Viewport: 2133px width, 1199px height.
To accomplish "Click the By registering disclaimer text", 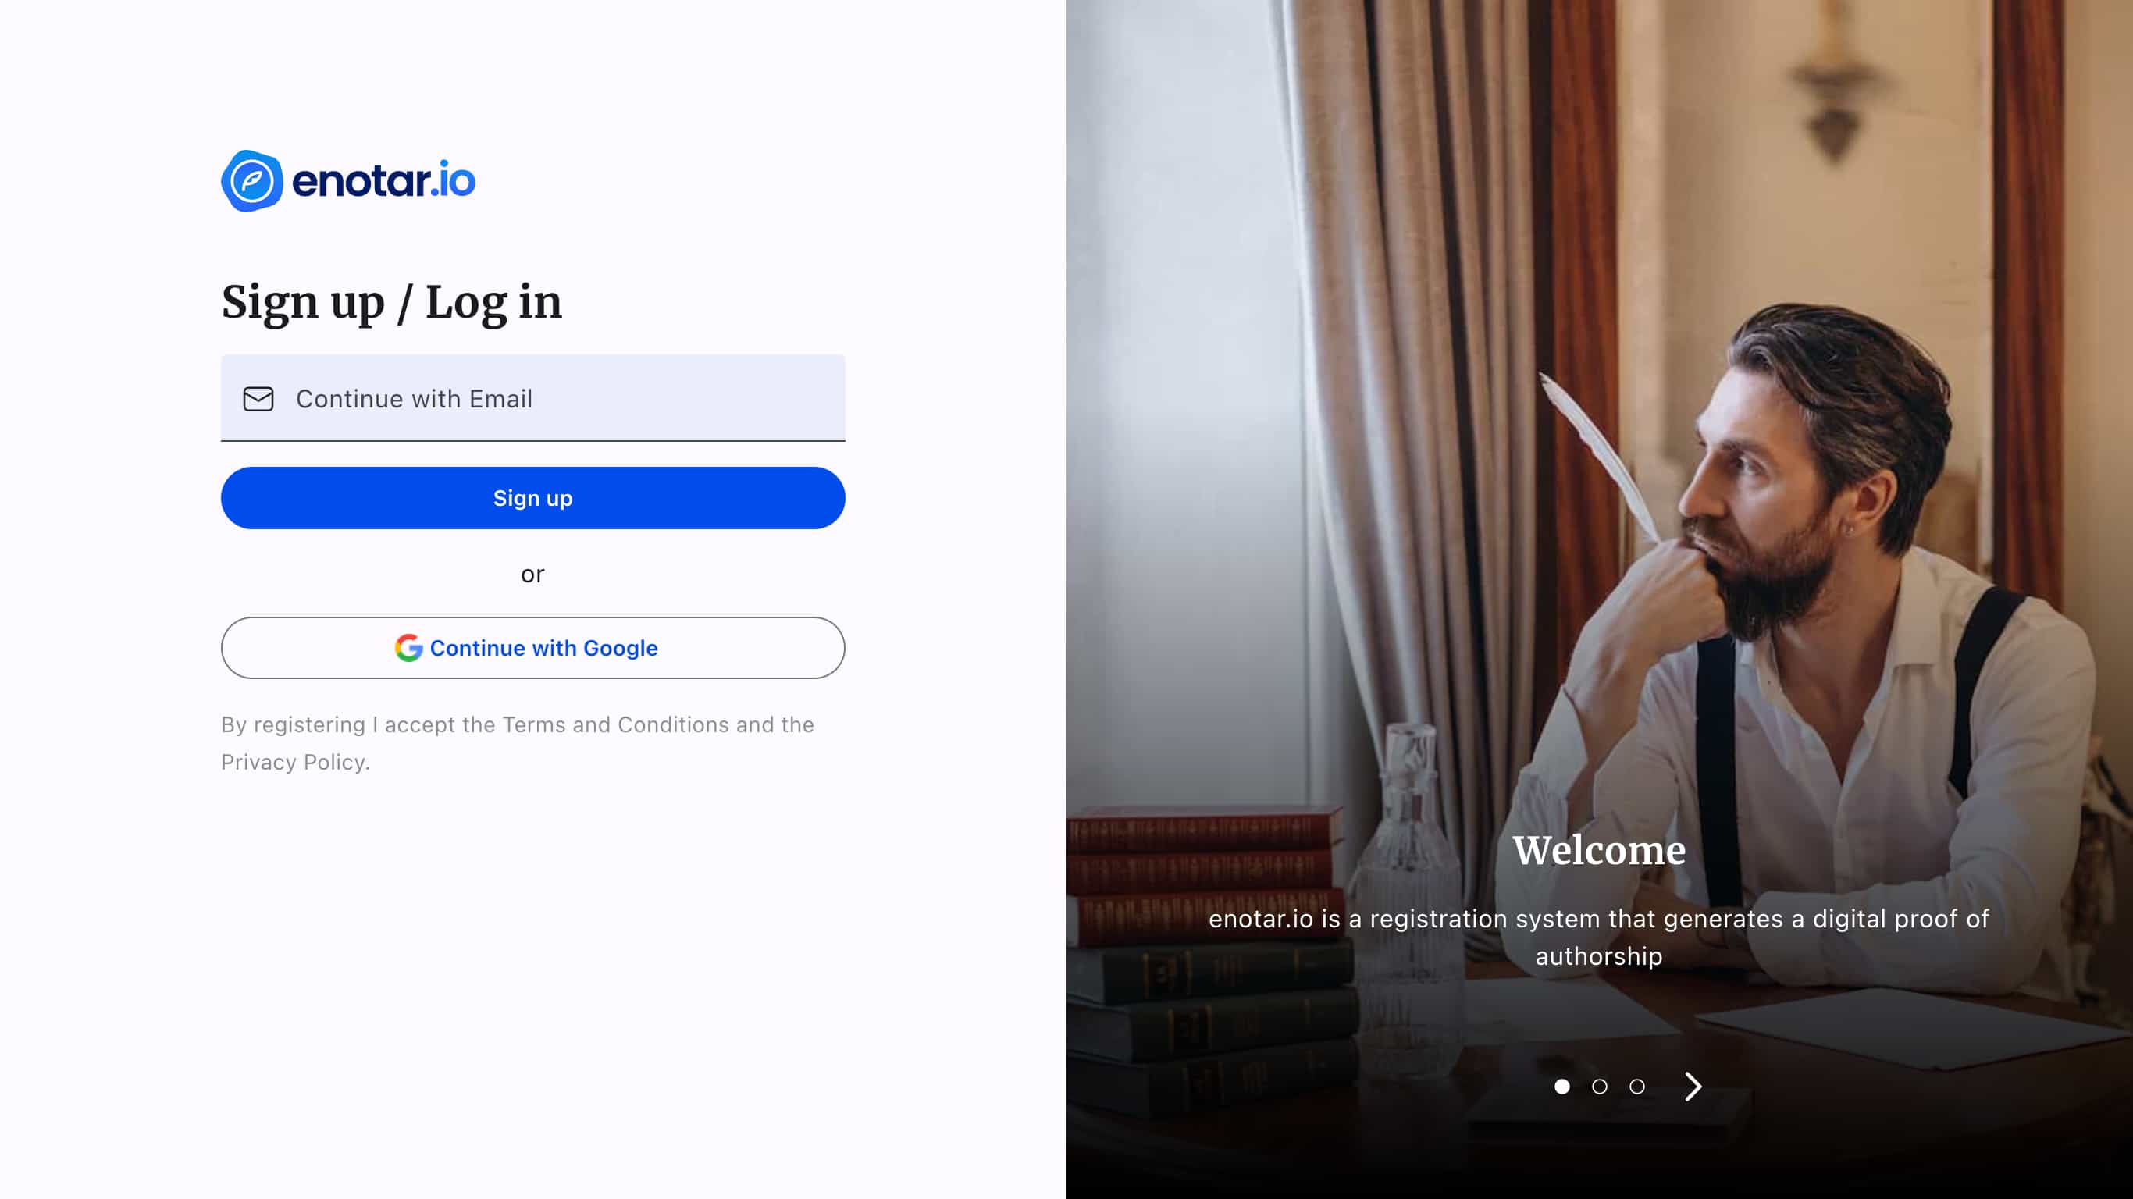I will 518,743.
